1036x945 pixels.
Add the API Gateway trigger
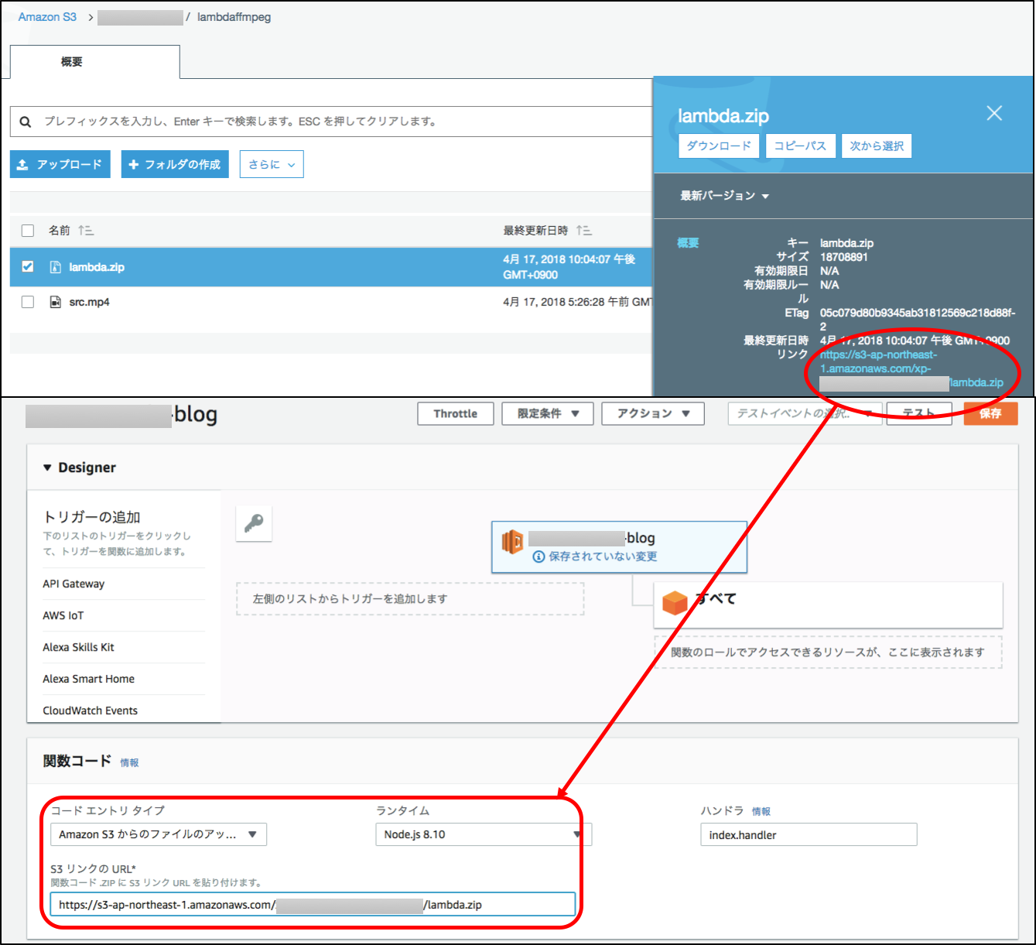click(x=74, y=584)
